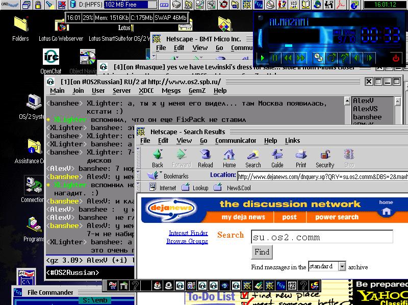Click the D: drive free-space bar
This screenshot has width=408, height=305.
pyautogui.click(x=131, y=5)
